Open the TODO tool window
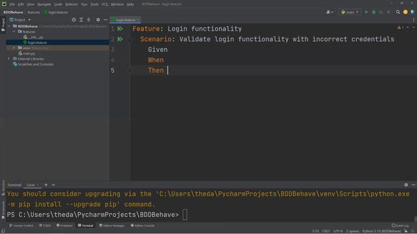Image resolution: width=417 pixels, height=234 pixels. (45, 226)
